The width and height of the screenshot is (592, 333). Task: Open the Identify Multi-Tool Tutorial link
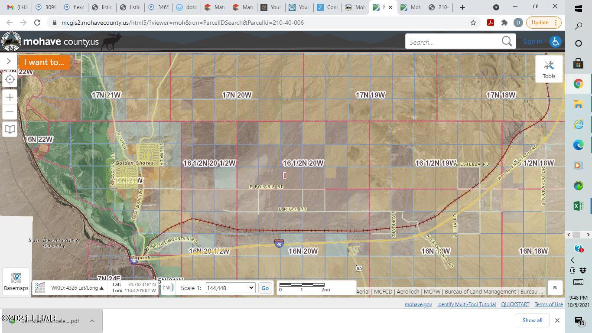tap(466, 304)
